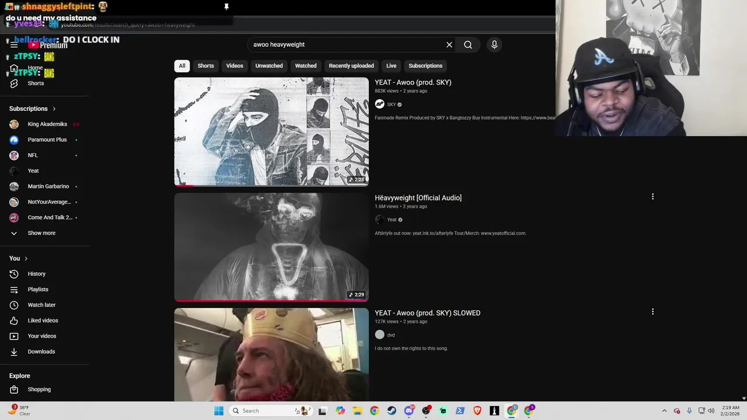Open more options for Hëavyweight Official Audio
The width and height of the screenshot is (747, 420).
coord(652,197)
